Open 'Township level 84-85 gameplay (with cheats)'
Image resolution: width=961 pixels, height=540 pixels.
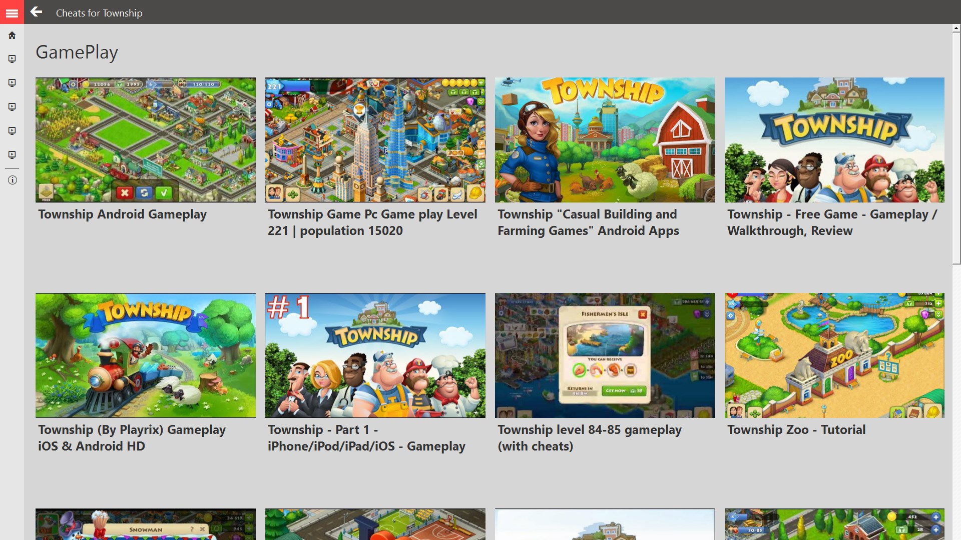pyautogui.click(x=589, y=437)
